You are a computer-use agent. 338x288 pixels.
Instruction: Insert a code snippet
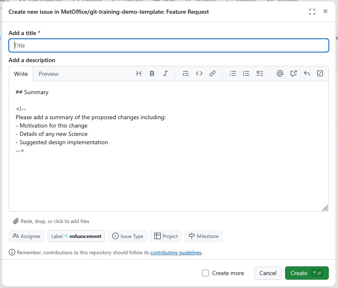pyautogui.click(x=199, y=73)
